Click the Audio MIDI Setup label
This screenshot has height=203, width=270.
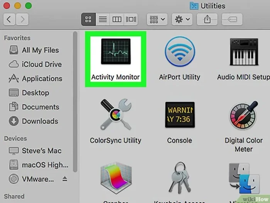coord(243,77)
